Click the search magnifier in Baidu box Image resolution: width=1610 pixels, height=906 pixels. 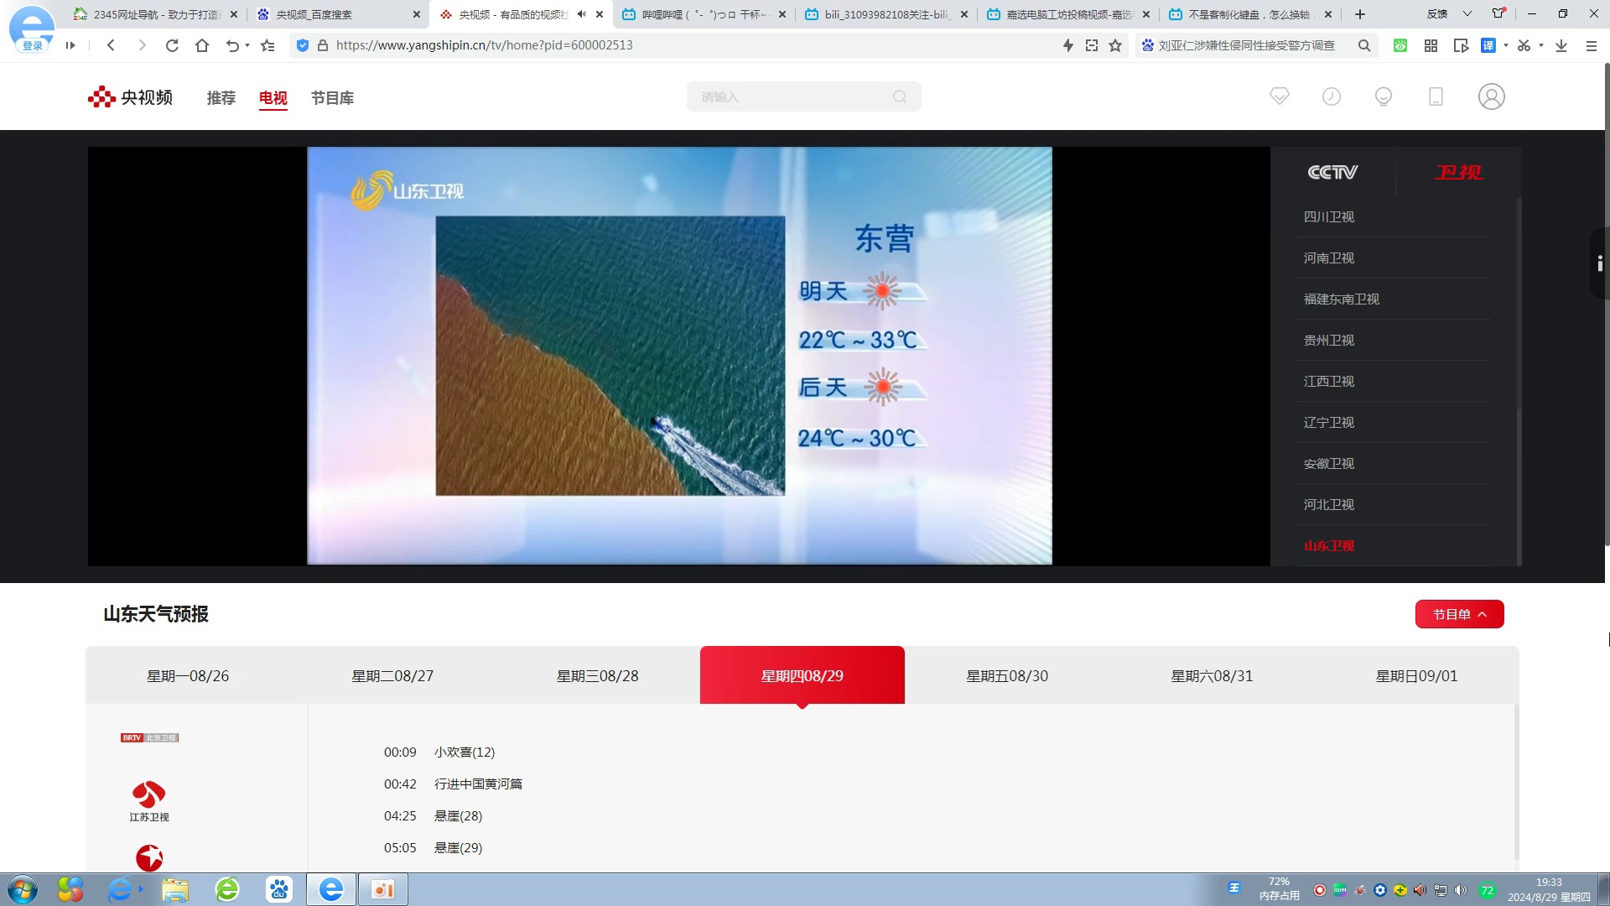coord(1364,45)
